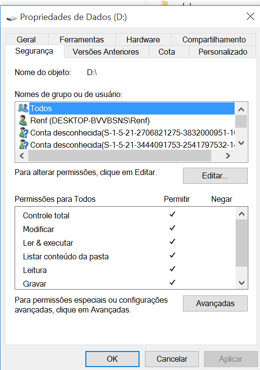The height and width of the screenshot is (370, 260).
Task: Switch to Versões Anteriores tab
Action: tap(106, 52)
